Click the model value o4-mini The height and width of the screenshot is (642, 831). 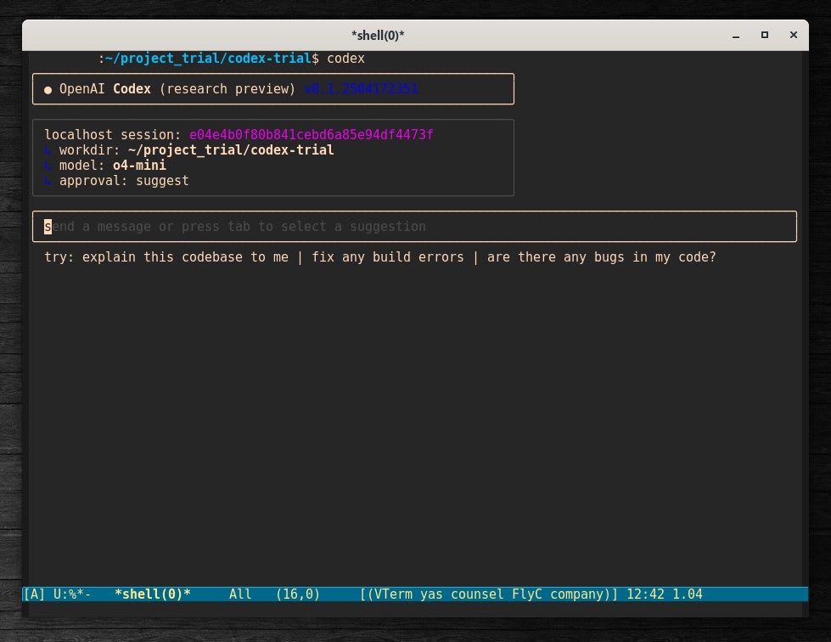(x=139, y=166)
